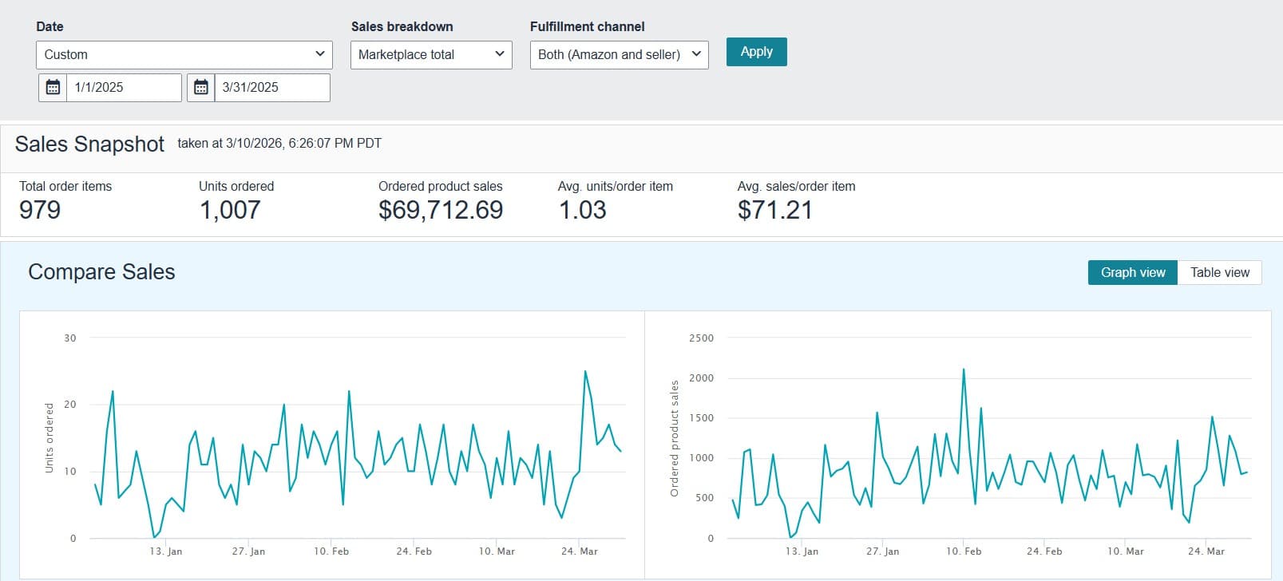Click the late March peak in Units ordered chart
The image size is (1283, 581).
[585, 372]
